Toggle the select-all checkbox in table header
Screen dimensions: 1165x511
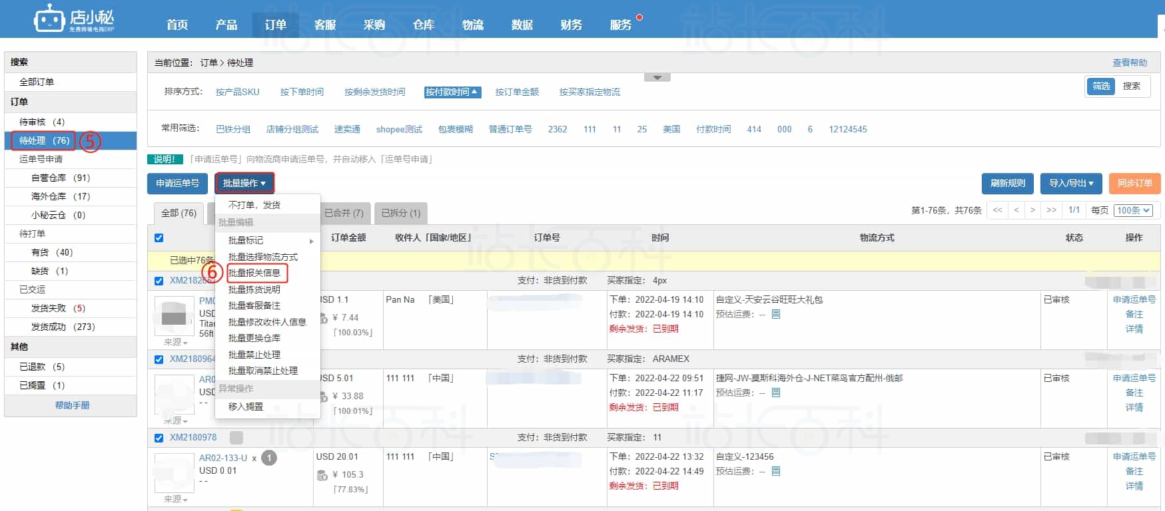(x=159, y=238)
